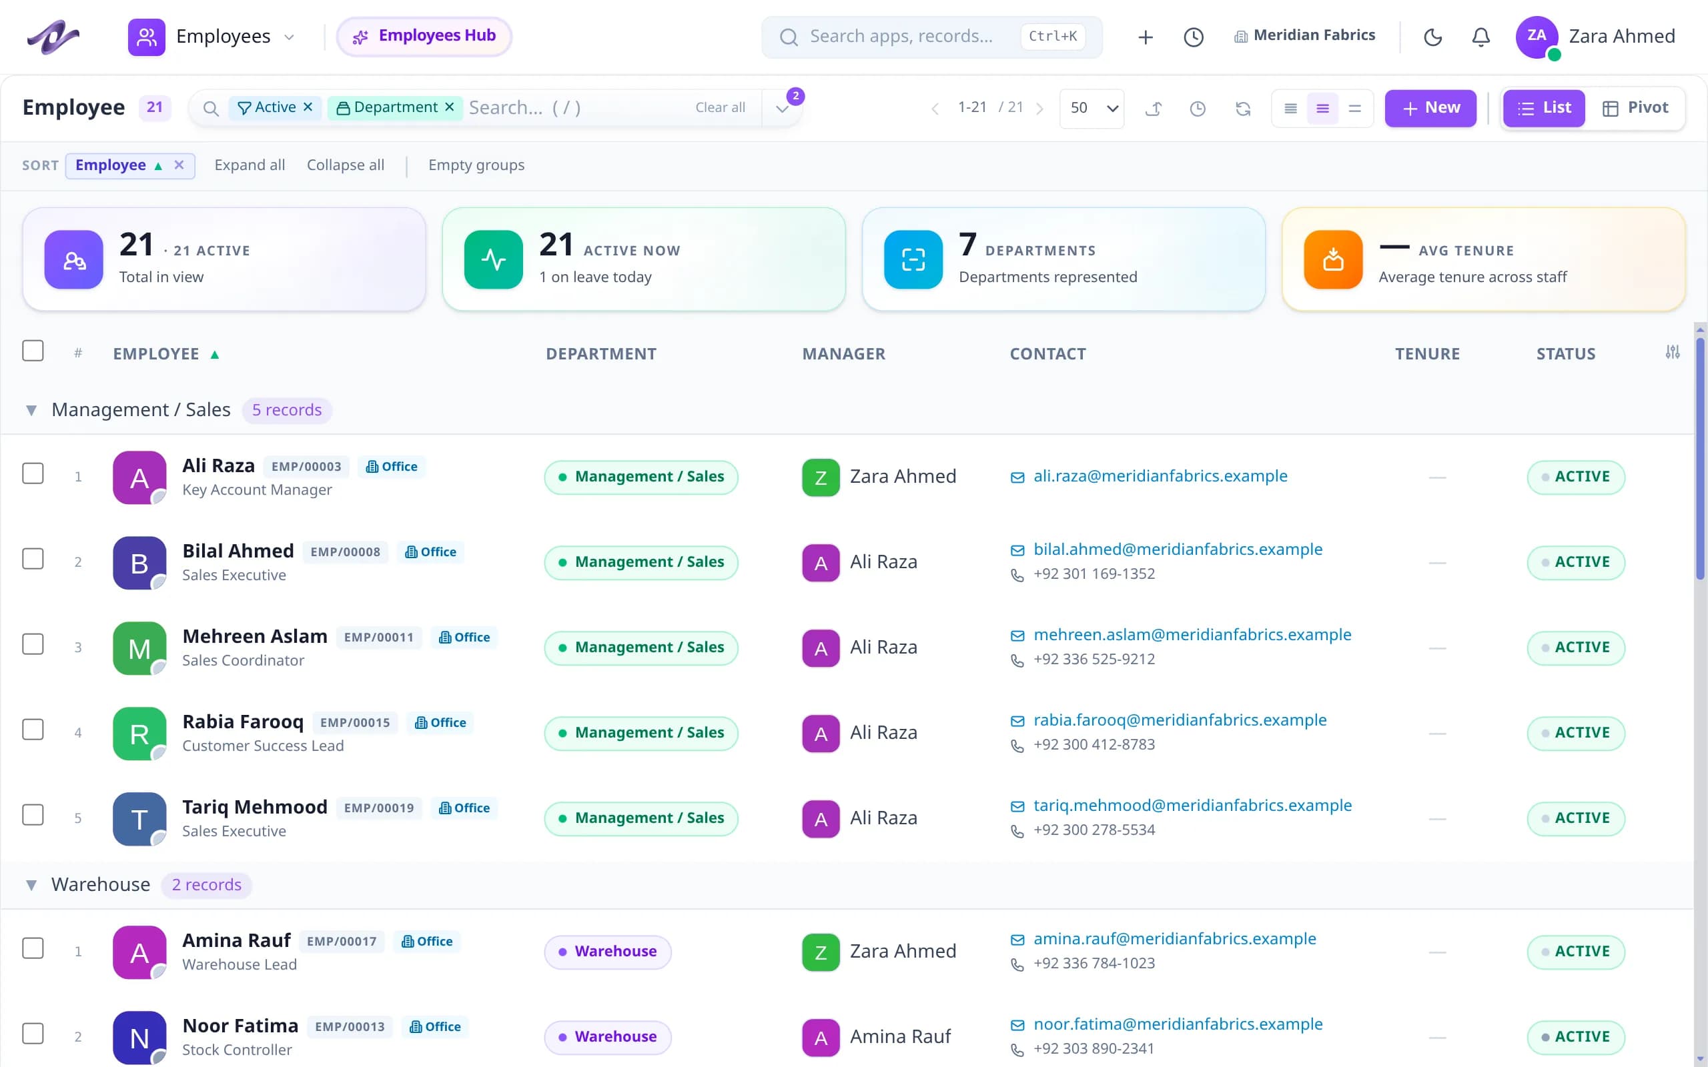Open recent history clock icon in header
1708x1067 pixels.
[x=1194, y=37]
